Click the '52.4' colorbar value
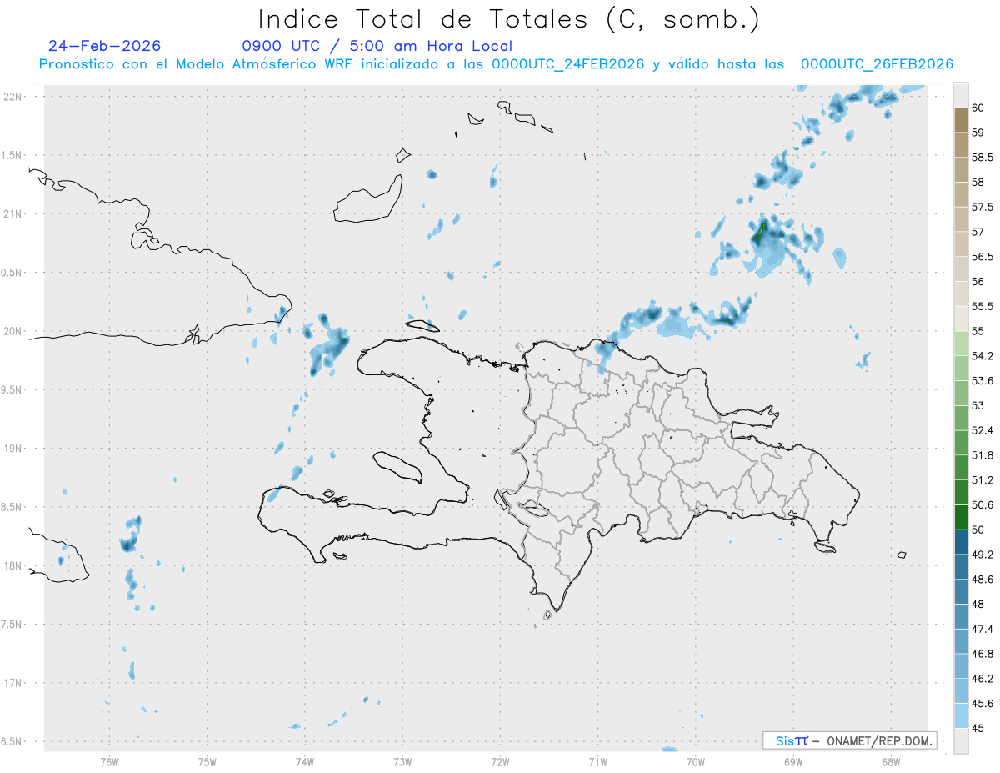Viewport: 1000px width, 773px height. click(x=982, y=430)
